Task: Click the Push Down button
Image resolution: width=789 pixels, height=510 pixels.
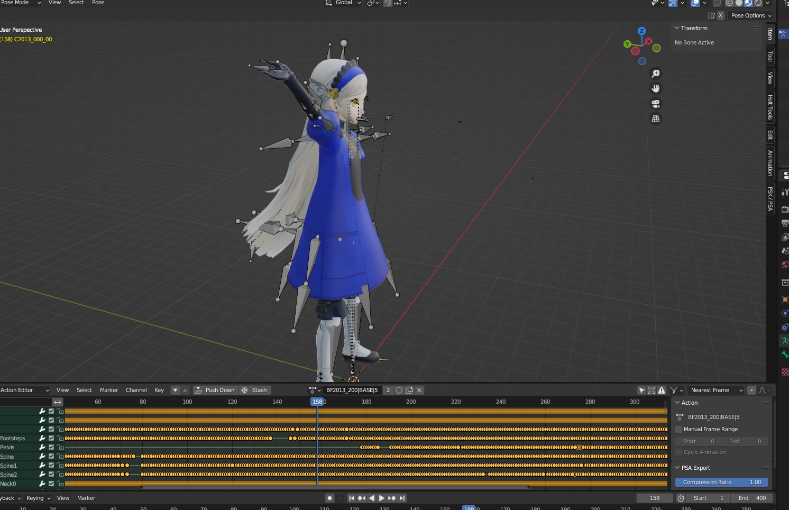Action: 215,390
